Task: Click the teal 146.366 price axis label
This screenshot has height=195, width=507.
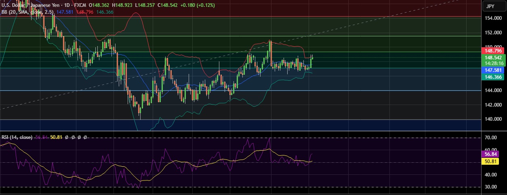Action: click(x=493, y=77)
